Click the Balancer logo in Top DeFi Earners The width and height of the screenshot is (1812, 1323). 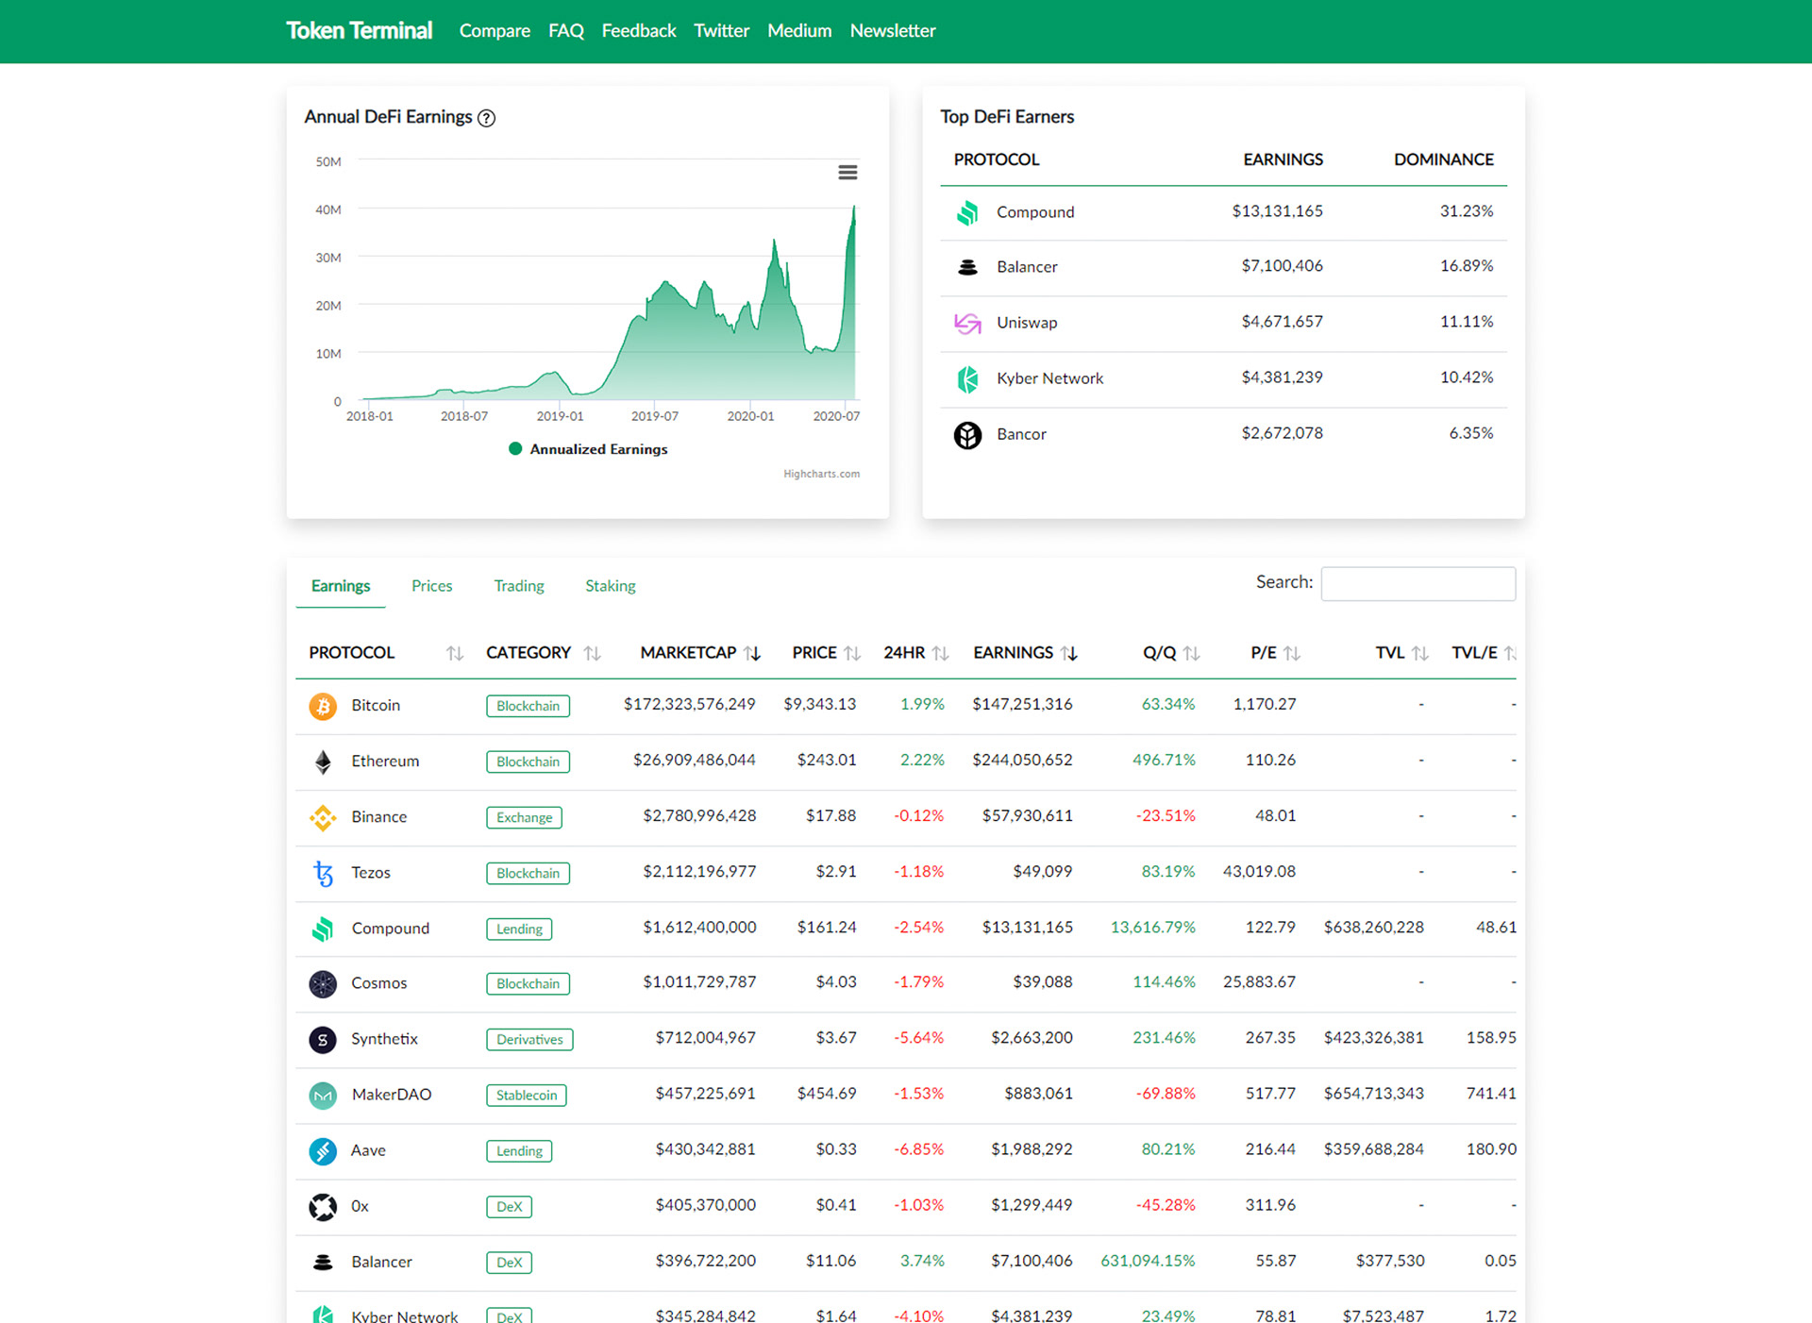coord(967,267)
